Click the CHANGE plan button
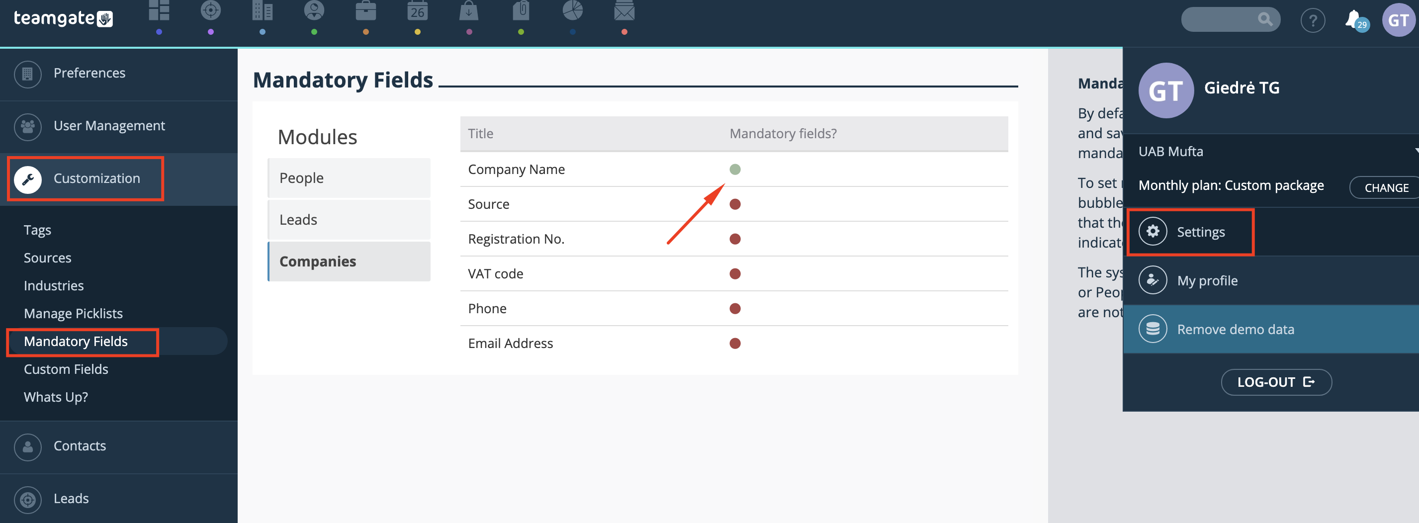1419x523 pixels. (1385, 188)
